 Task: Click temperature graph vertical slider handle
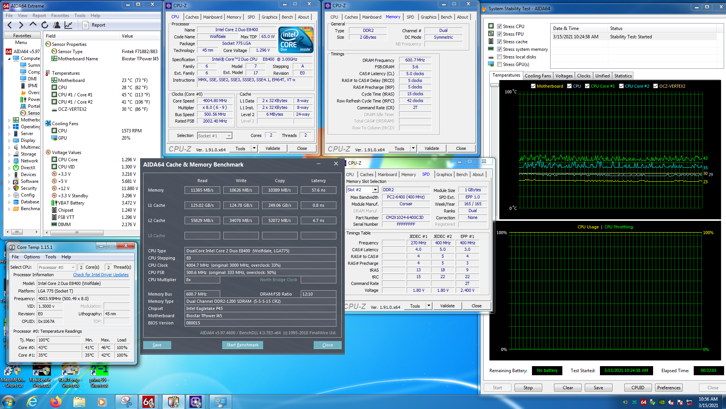pyautogui.click(x=494, y=85)
